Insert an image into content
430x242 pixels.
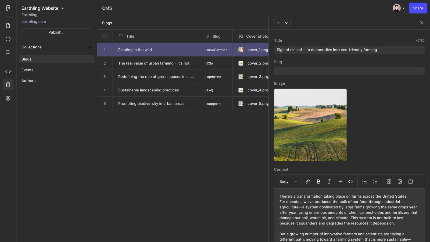389,181
